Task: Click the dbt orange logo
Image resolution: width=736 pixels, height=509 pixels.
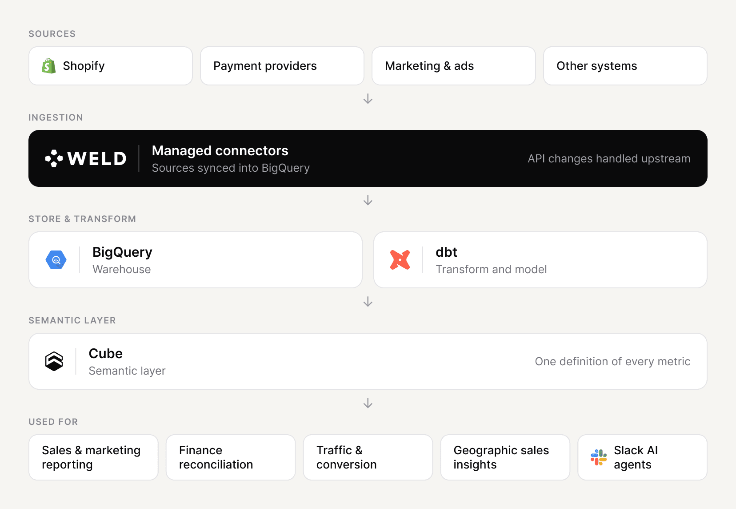Action: 400,260
